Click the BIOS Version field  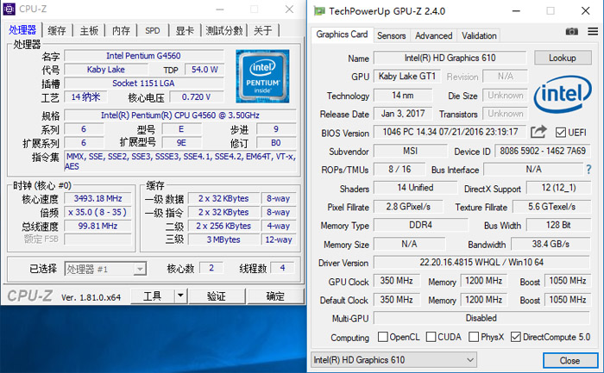[450, 132]
